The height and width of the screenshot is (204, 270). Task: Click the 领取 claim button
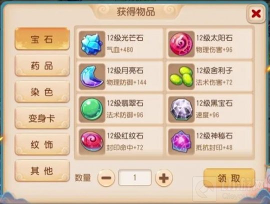pos(229,178)
